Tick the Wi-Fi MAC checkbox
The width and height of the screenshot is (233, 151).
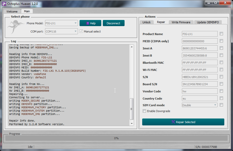click(221, 69)
